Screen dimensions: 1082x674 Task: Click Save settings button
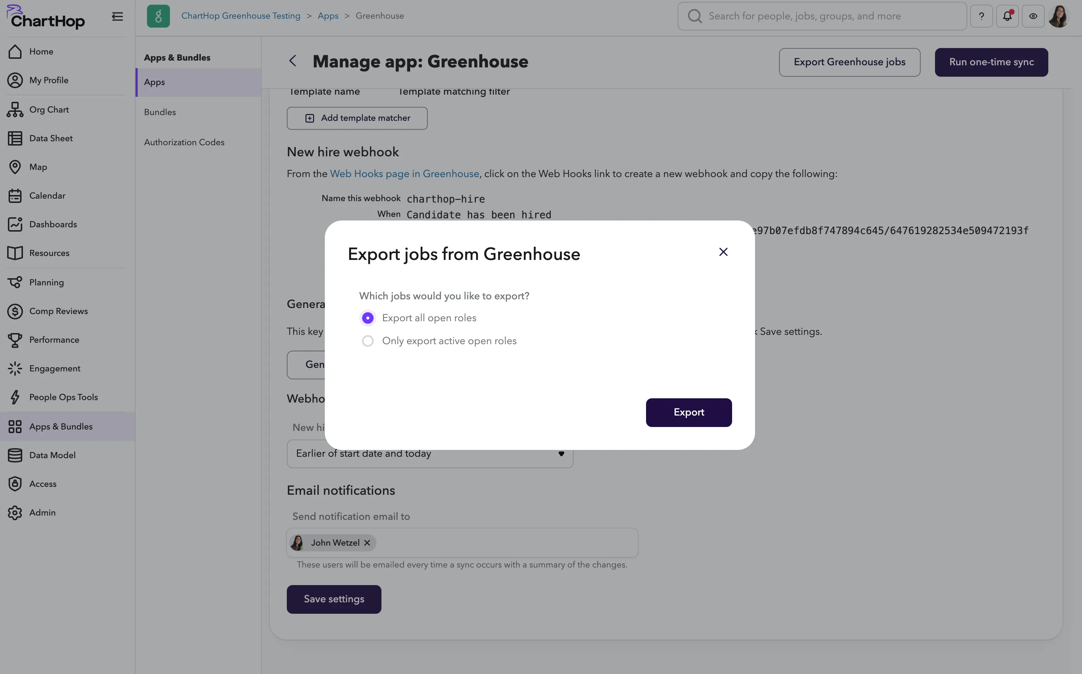tap(334, 599)
